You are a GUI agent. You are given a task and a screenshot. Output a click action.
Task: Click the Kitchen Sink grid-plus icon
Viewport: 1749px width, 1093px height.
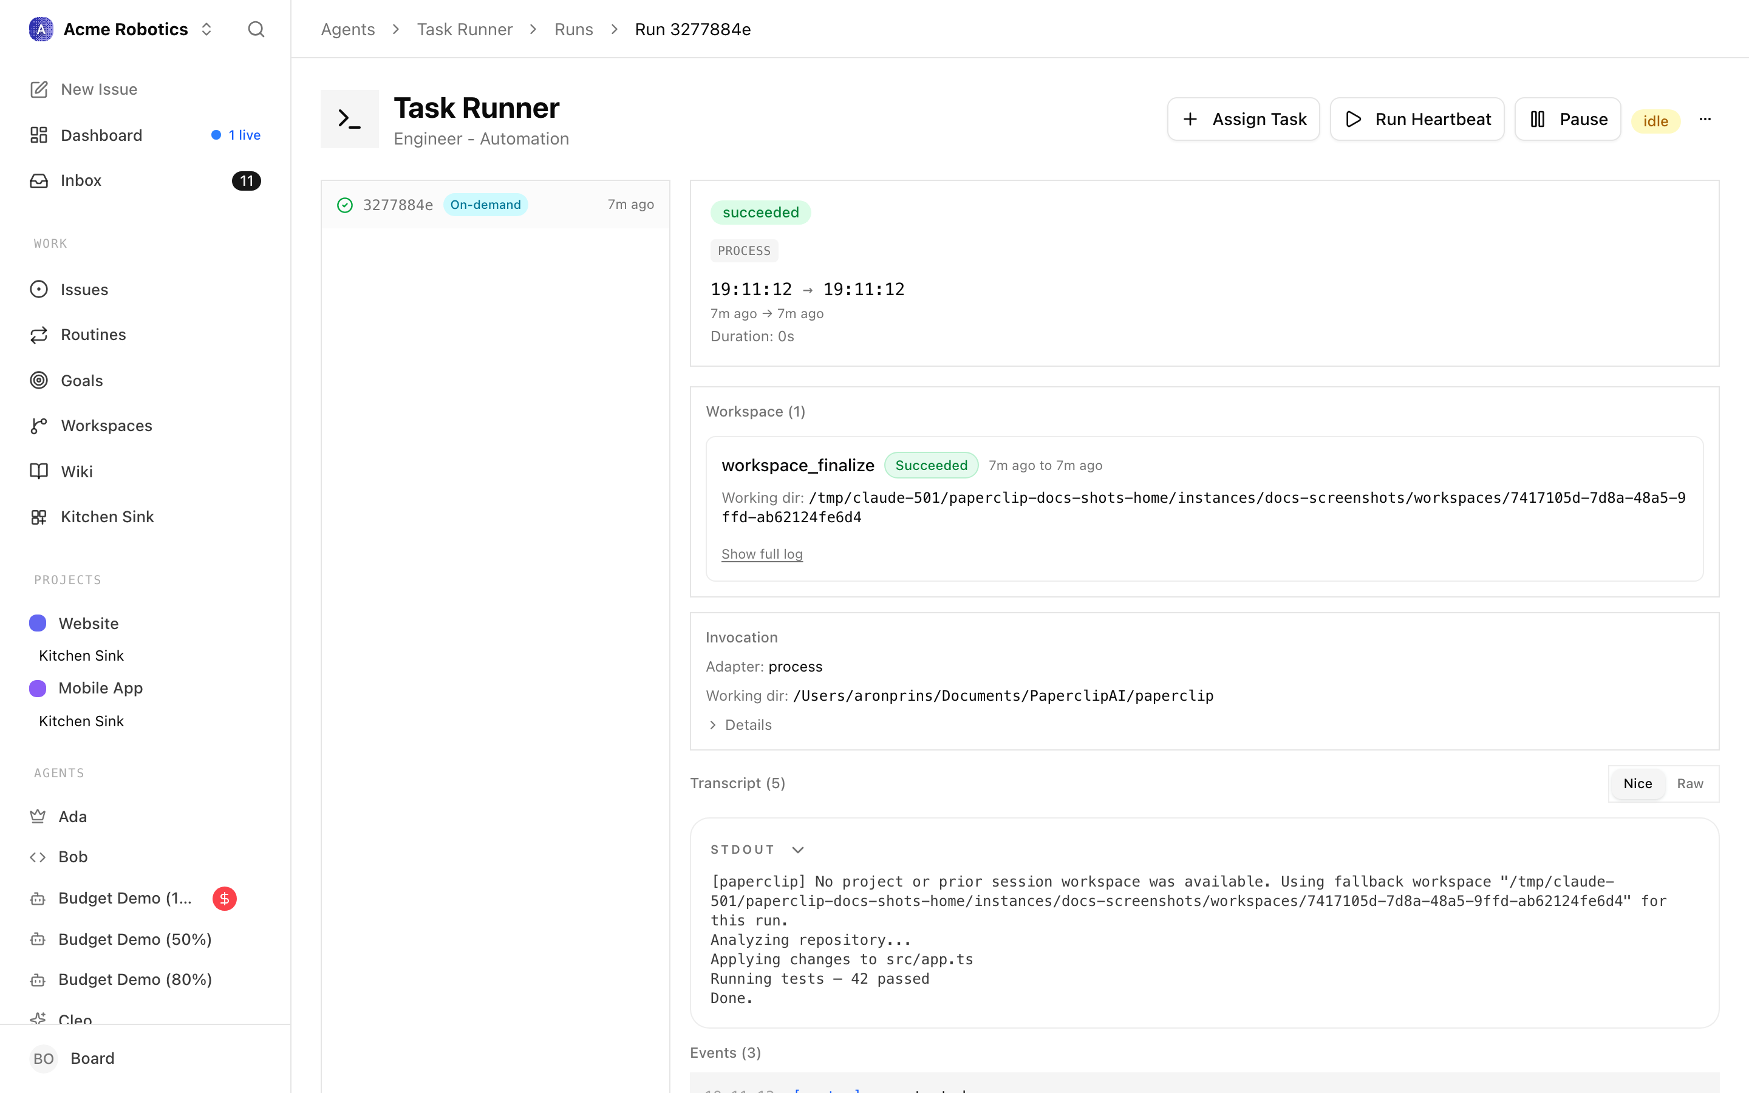pyautogui.click(x=39, y=517)
